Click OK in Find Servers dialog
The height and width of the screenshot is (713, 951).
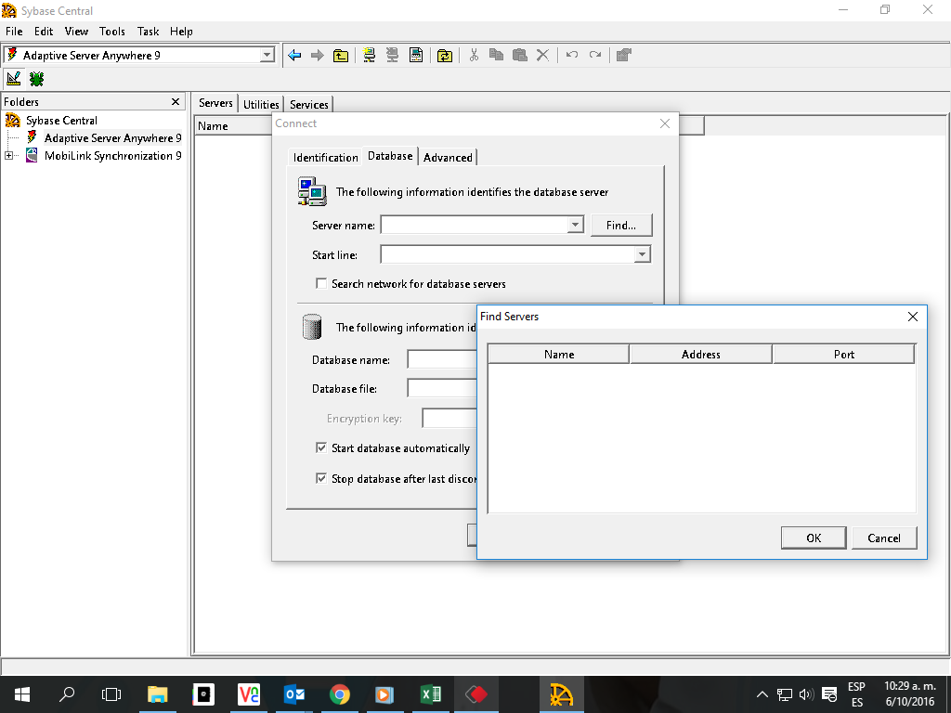click(814, 538)
